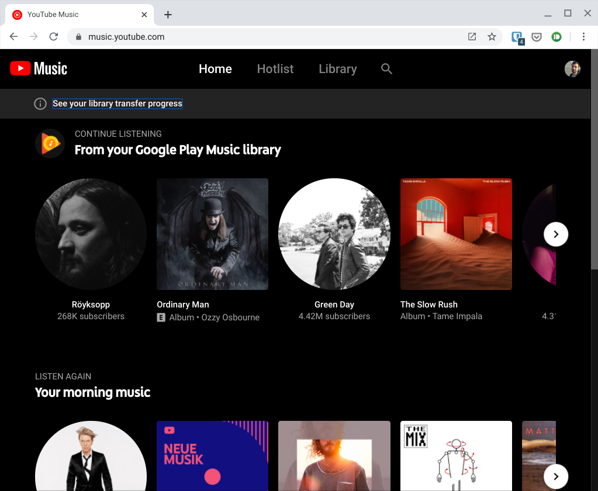Viewport: 598px width, 491px height.
Task: Reload the current page
Action: (x=53, y=36)
